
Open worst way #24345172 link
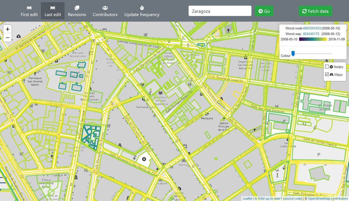311,34
